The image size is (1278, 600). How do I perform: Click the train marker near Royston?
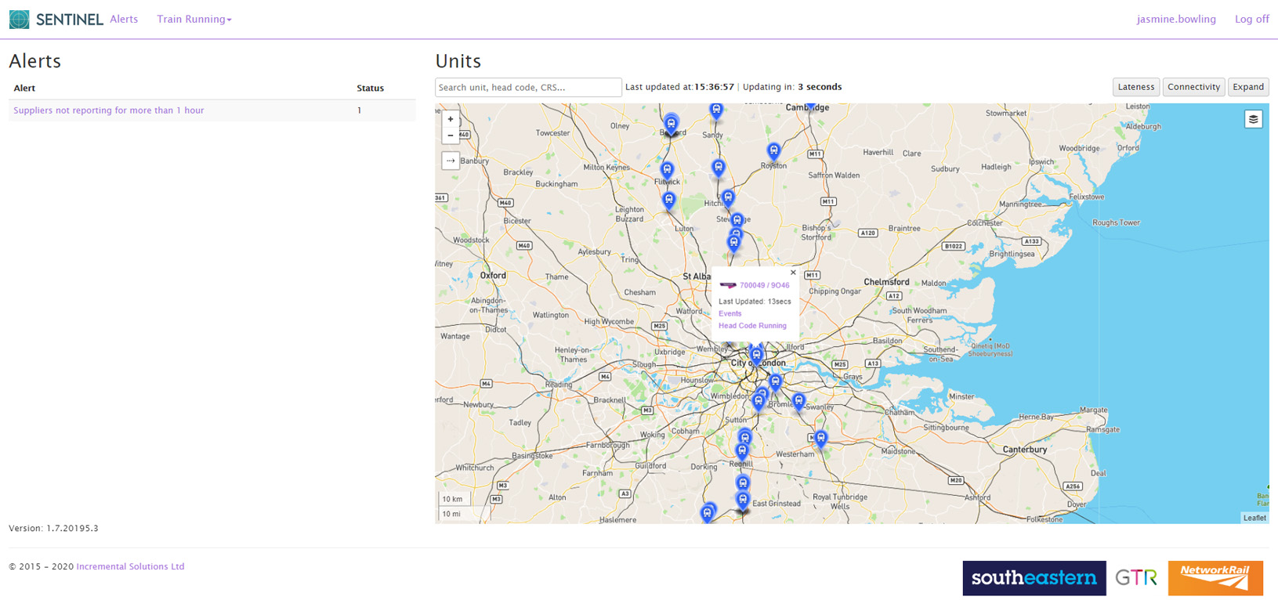(x=773, y=150)
